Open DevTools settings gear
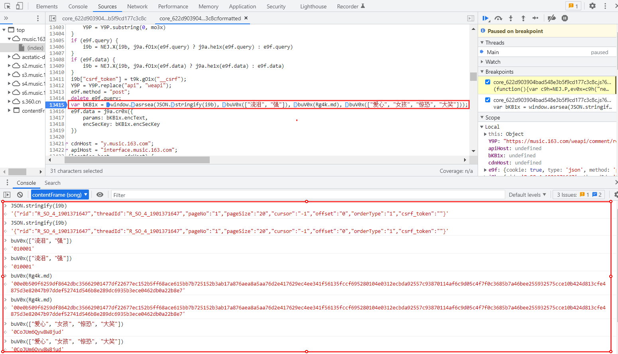Viewport: 618px width, 354px height. pos(592,6)
